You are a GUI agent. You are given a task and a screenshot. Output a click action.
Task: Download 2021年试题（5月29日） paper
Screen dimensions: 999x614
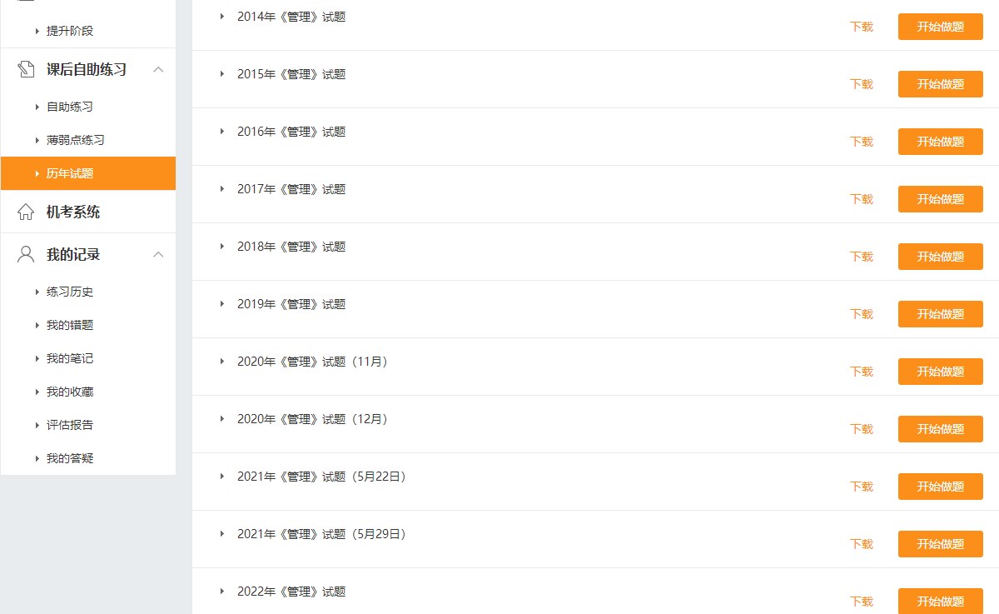coord(862,544)
